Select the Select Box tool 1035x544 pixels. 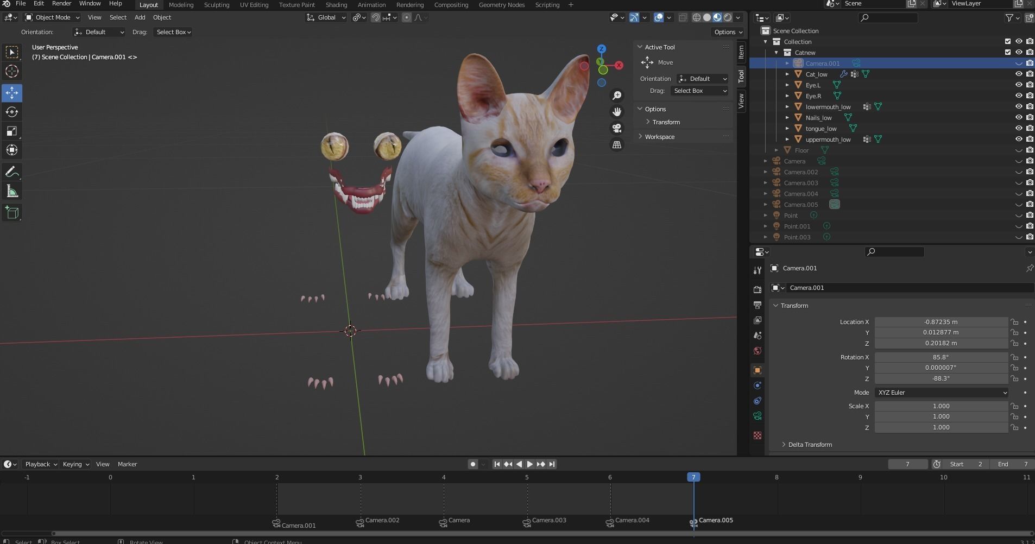pos(12,52)
